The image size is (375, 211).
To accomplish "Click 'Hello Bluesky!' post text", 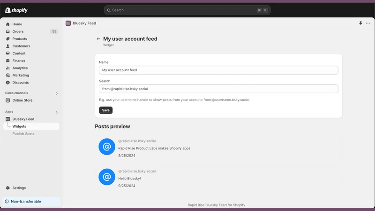I will pyautogui.click(x=129, y=179).
